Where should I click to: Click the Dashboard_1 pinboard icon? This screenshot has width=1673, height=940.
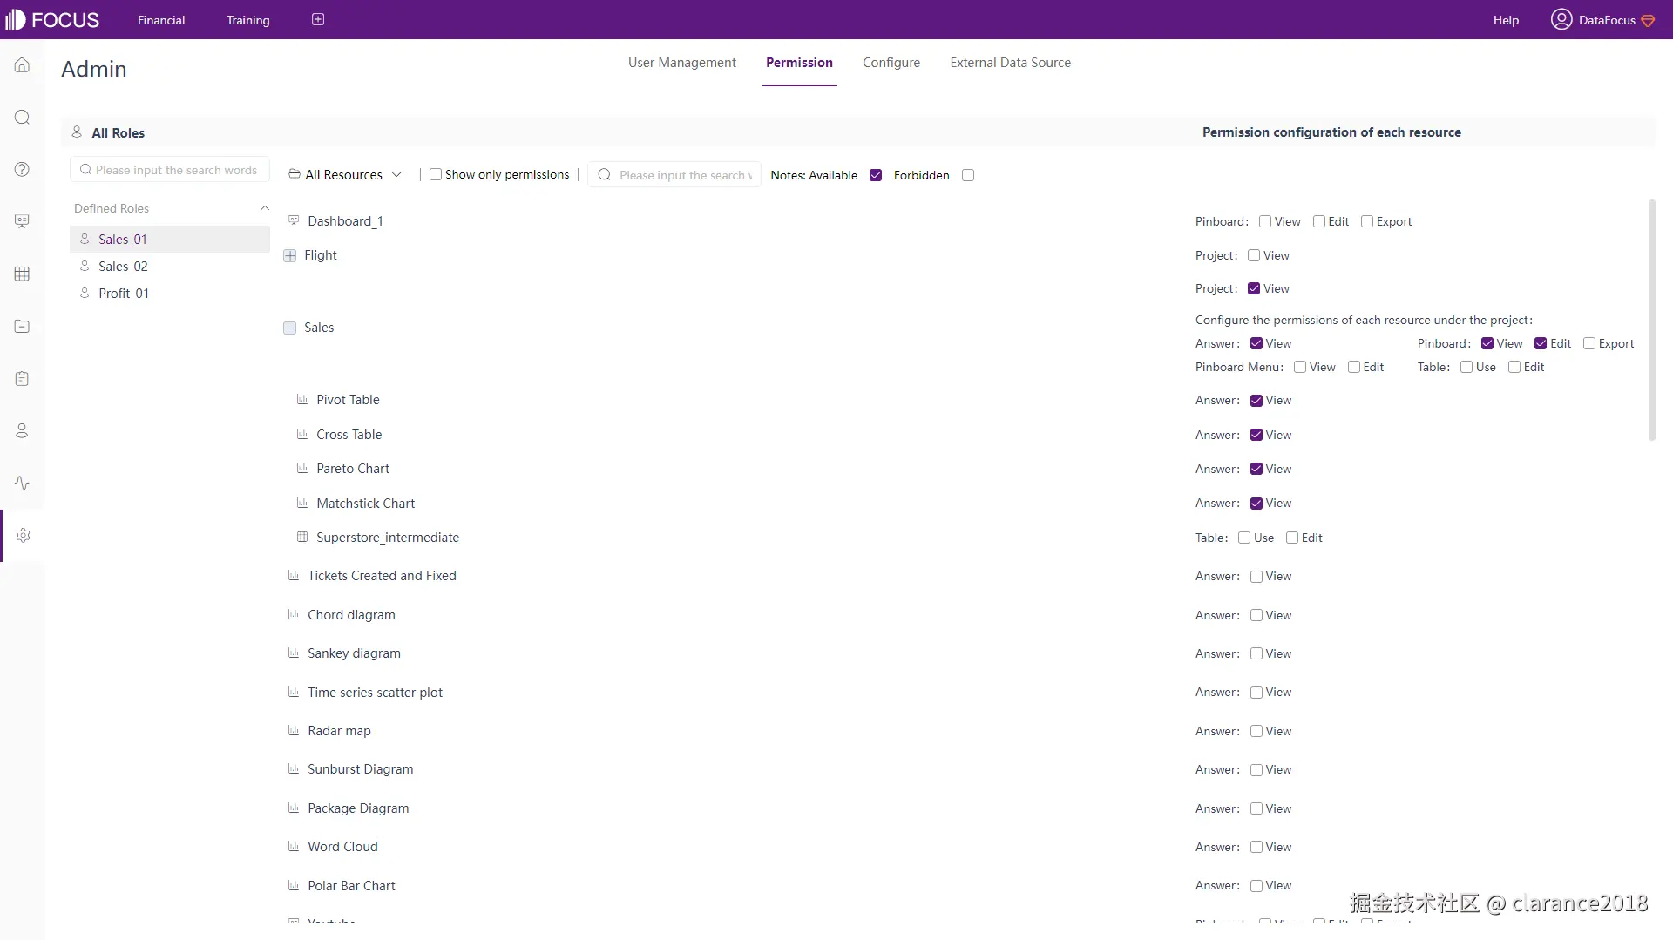(294, 220)
